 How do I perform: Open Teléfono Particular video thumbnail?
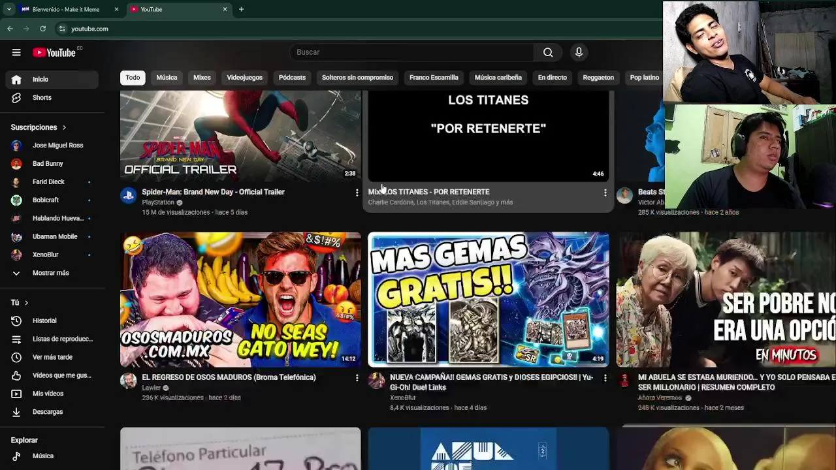(x=240, y=449)
